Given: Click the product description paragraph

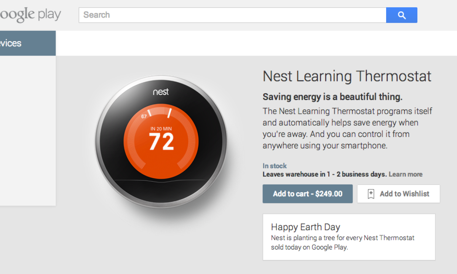Looking at the screenshot, I should 347,128.
